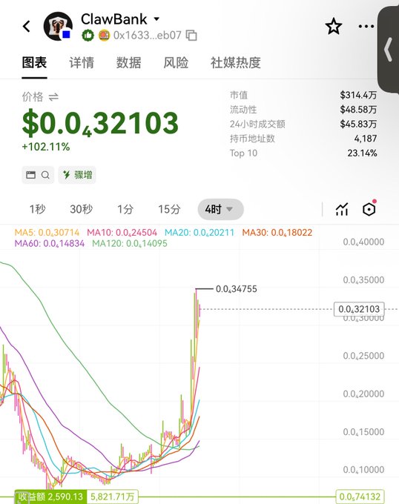This screenshot has height=504, width=399.
Task: Click the +102.11% change value
Action: pyautogui.click(x=46, y=147)
